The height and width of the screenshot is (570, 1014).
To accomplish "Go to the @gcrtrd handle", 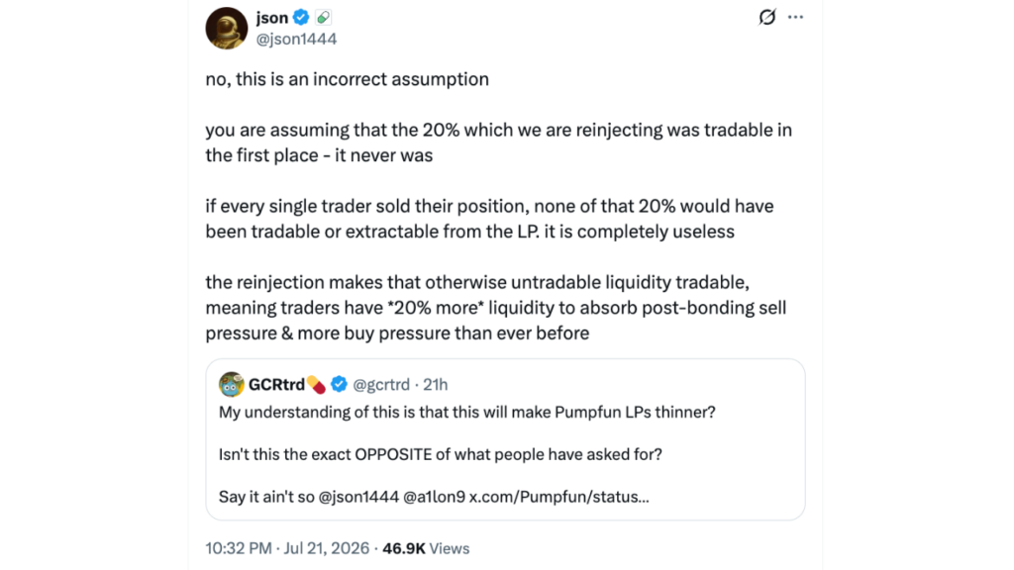I will [x=381, y=385].
